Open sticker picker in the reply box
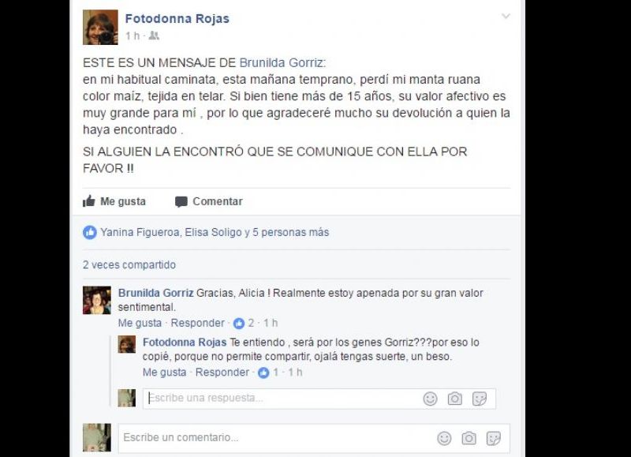Screen dimensions: 631x457 click(480, 399)
